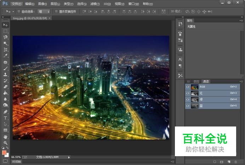Select the Rectangular Marquee tool
Viewport: 245px width, 165px height.
coord(5,31)
